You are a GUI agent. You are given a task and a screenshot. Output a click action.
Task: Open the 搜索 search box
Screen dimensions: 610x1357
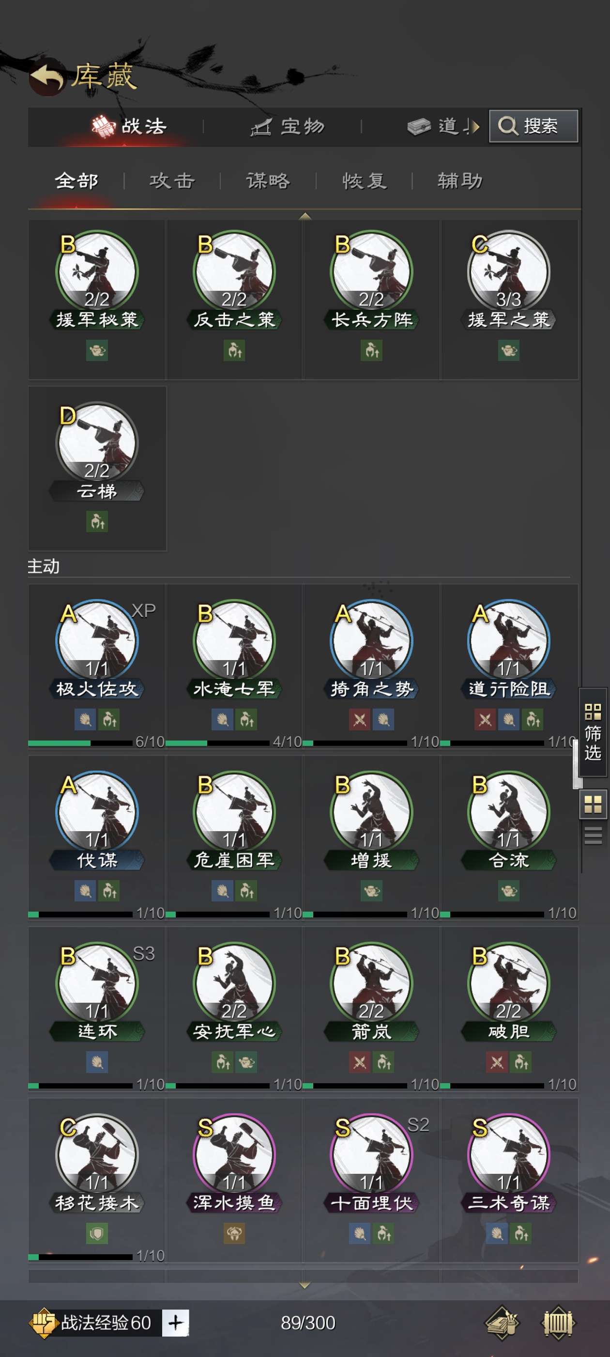pyautogui.click(x=533, y=126)
